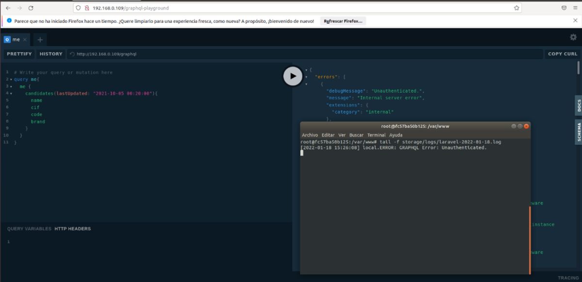This screenshot has width=582, height=282.
Task: Click the 'name' field in query
Action: pyautogui.click(x=36, y=100)
